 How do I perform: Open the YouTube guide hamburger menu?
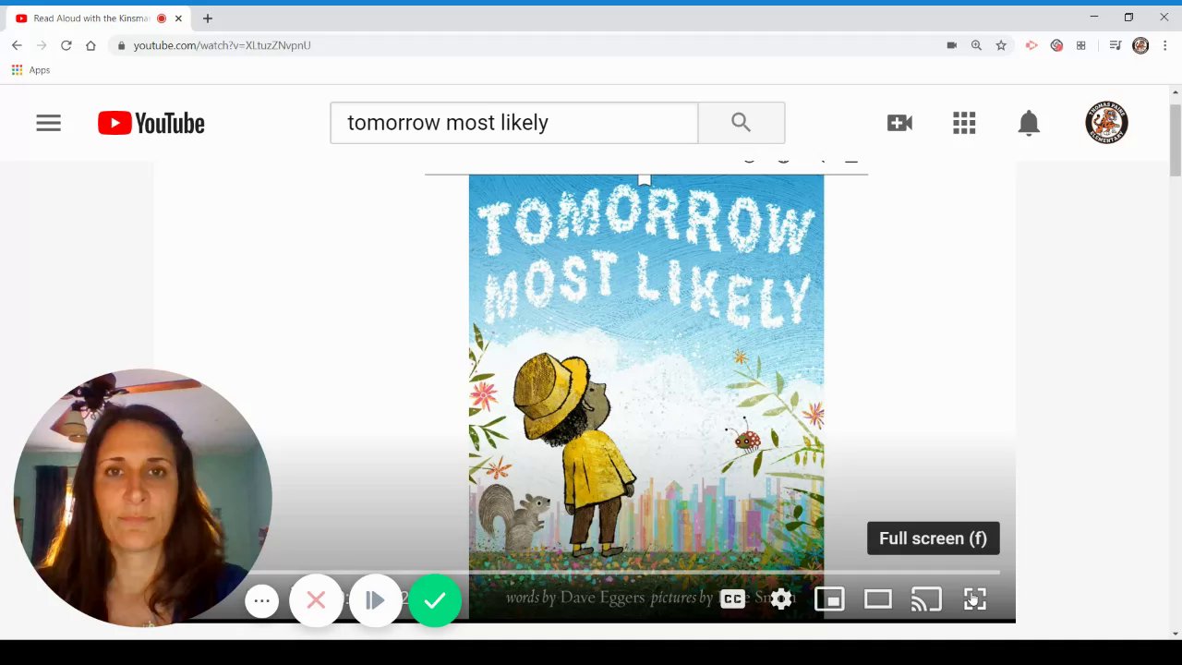coord(48,123)
